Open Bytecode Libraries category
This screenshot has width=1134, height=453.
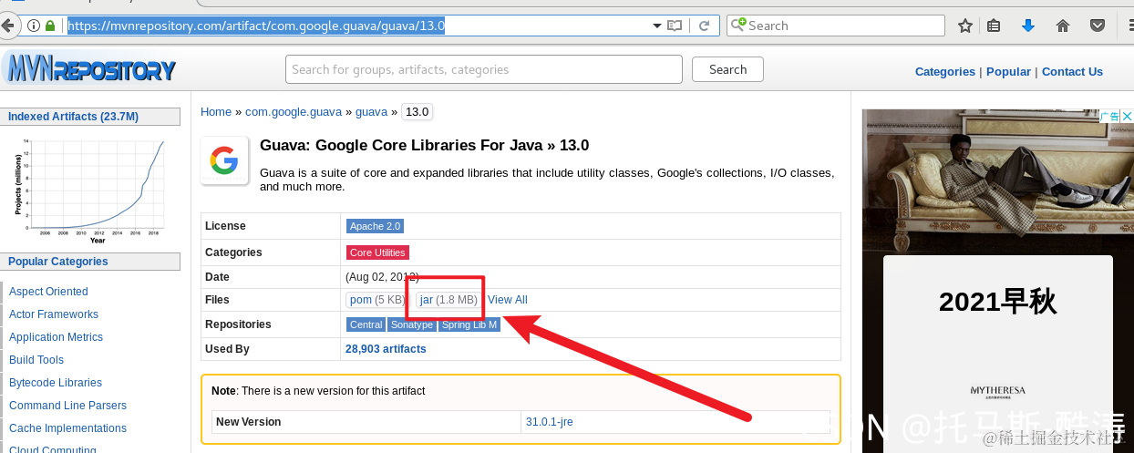[x=56, y=383]
